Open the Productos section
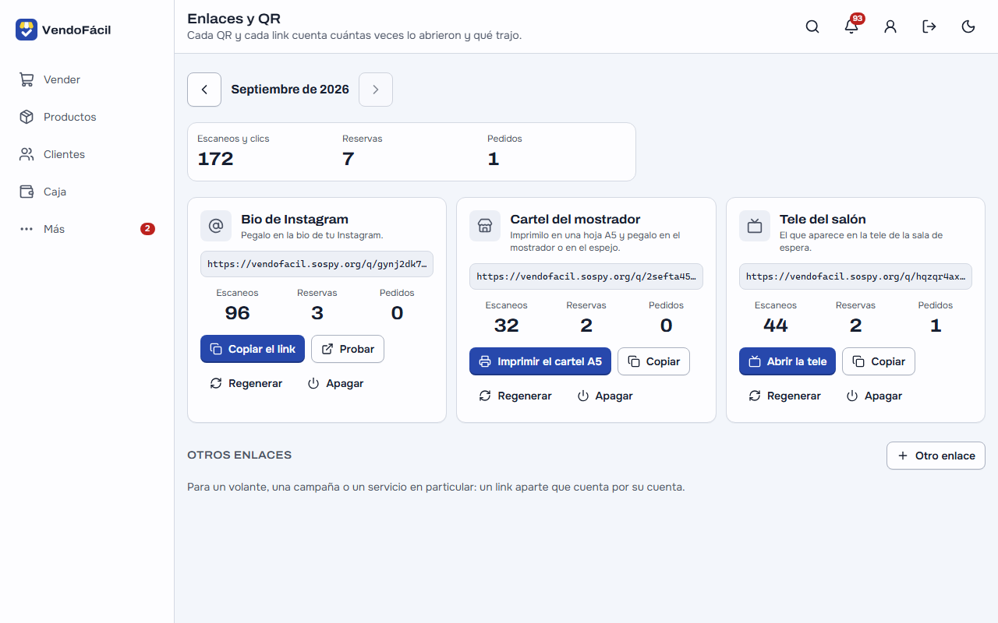This screenshot has height=623, width=998. coord(87,117)
